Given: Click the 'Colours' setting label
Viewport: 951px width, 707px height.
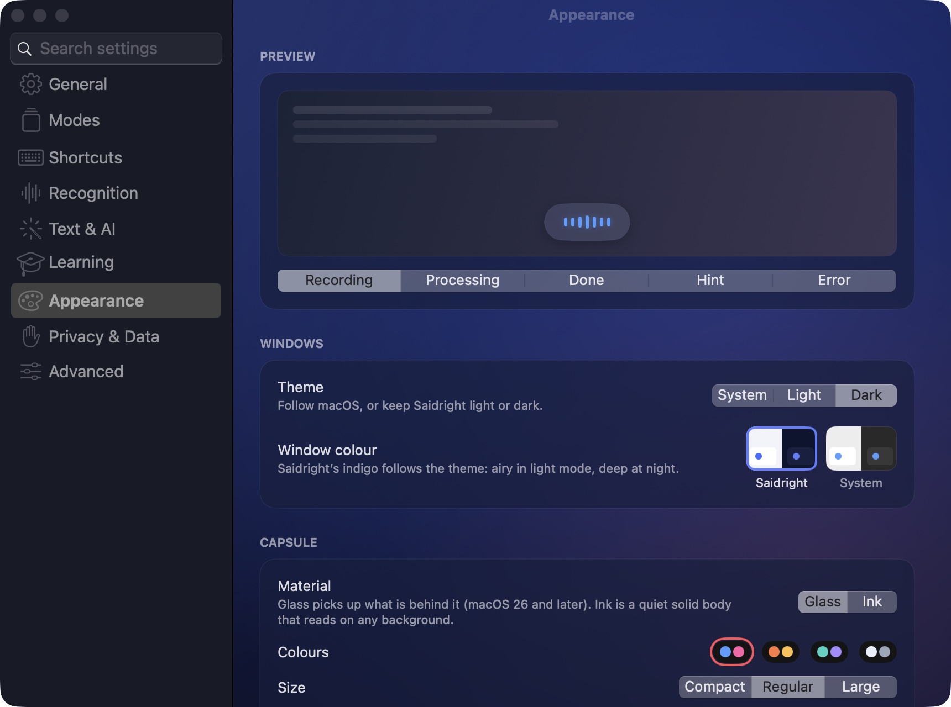Looking at the screenshot, I should [303, 652].
